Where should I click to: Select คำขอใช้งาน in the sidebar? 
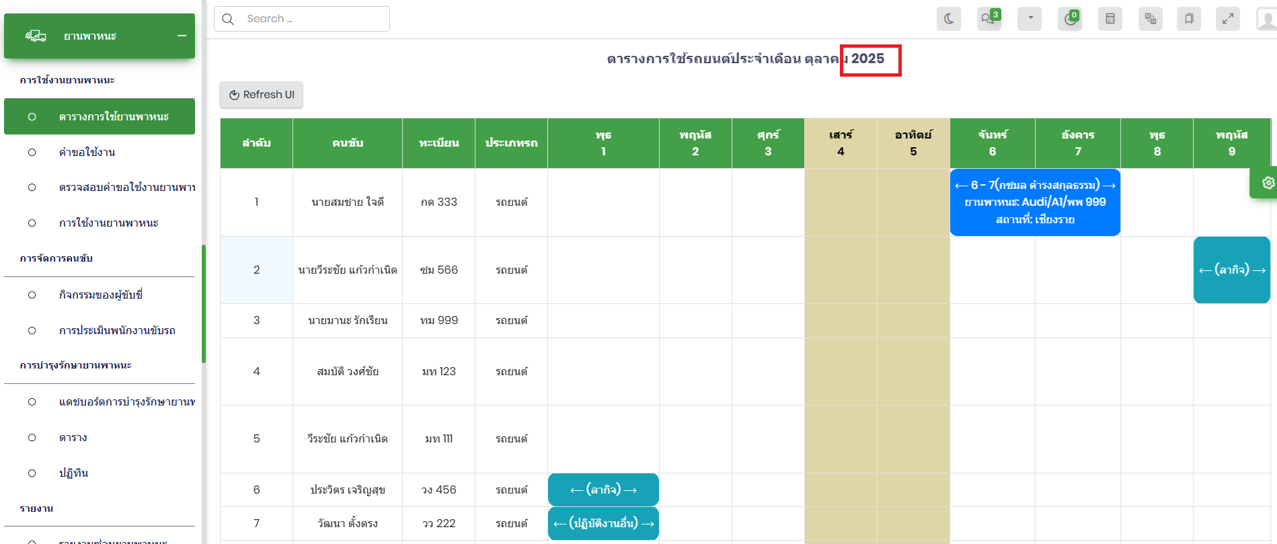pyautogui.click(x=87, y=152)
